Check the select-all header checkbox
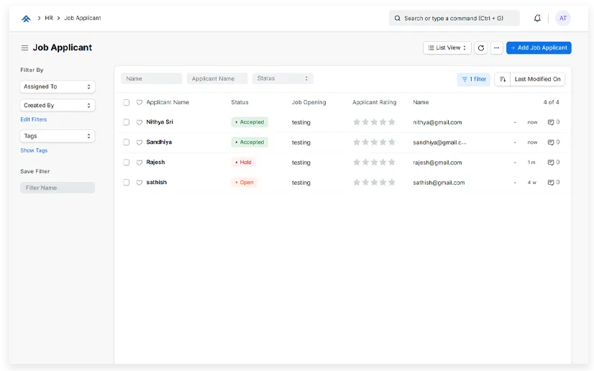Image resolution: width=594 pixels, height=371 pixels. click(127, 103)
